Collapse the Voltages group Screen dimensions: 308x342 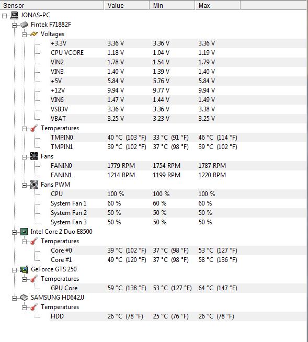pyautogui.click(x=25, y=35)
